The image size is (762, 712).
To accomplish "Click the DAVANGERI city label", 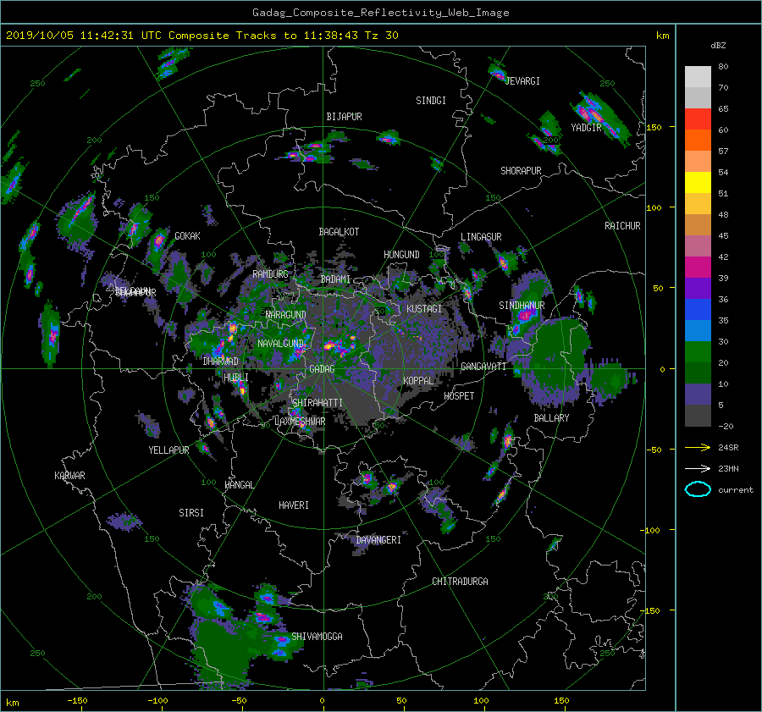I will tap(378, 540).
